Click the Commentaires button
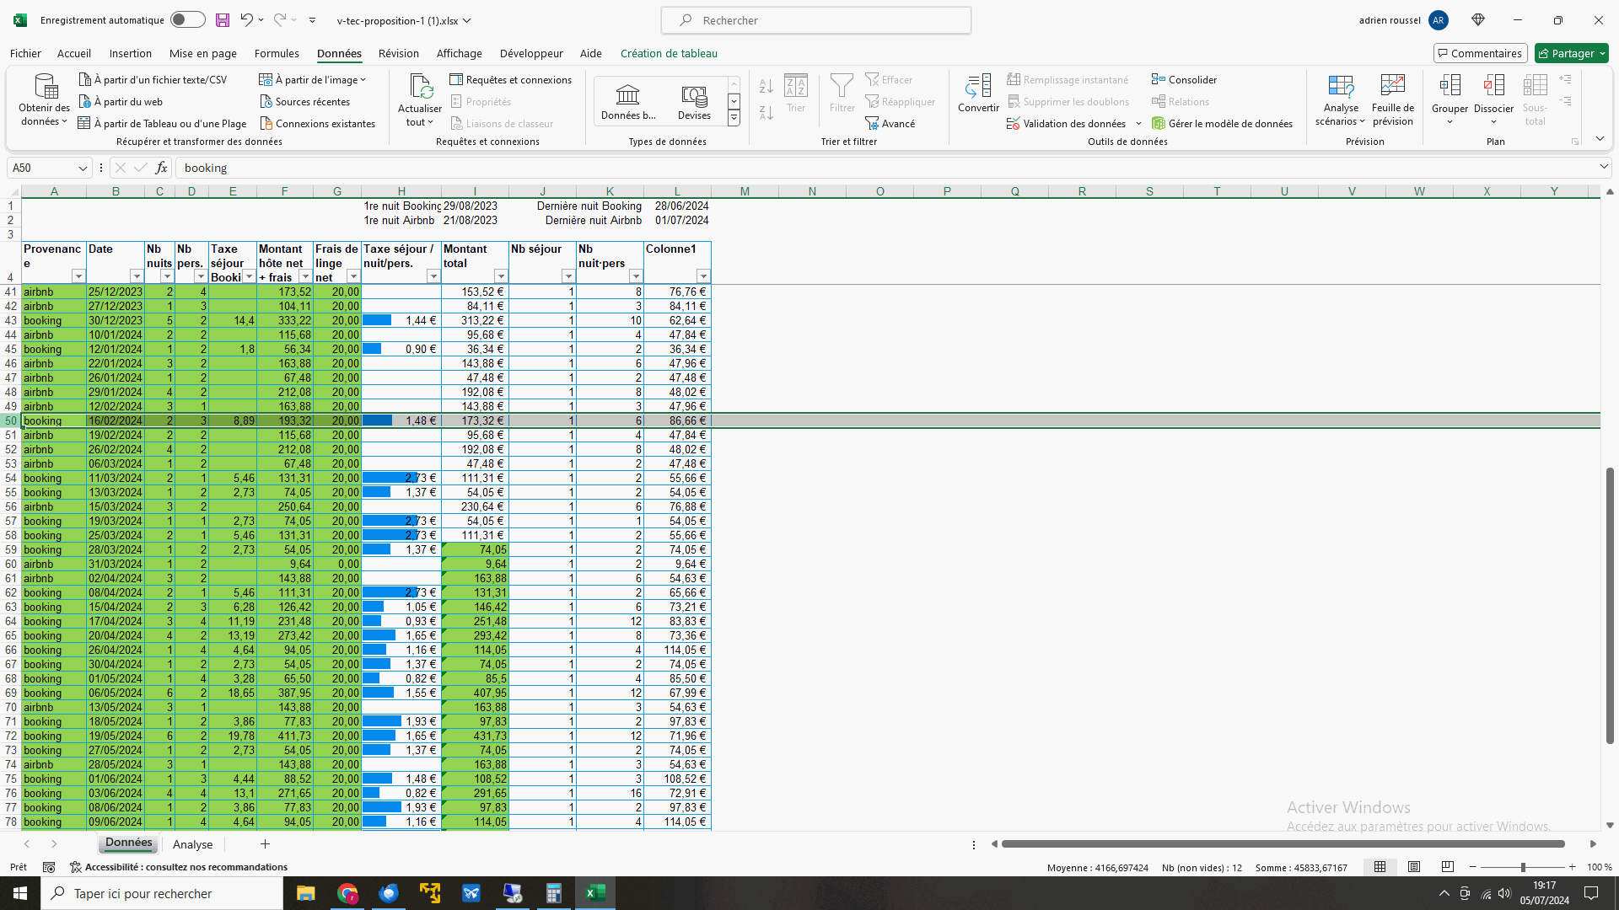 pos(1480,53)
